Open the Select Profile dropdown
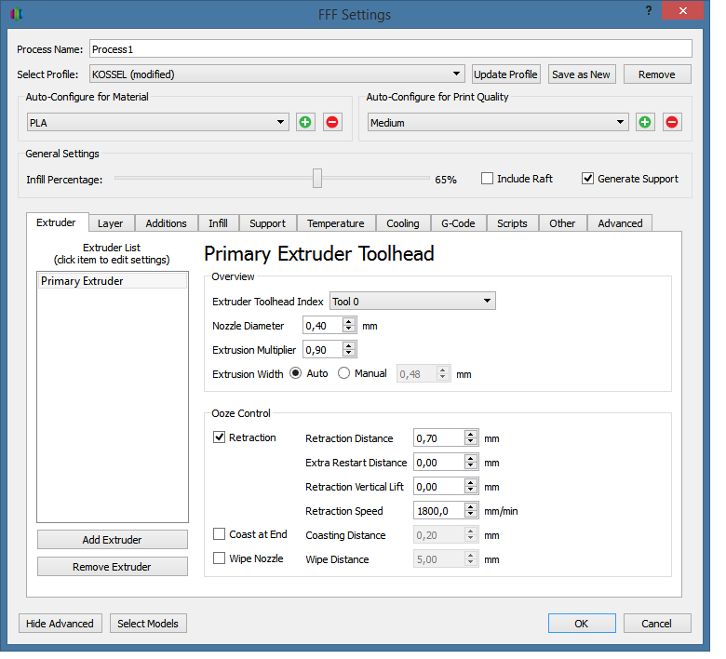Screen dimensions: 726x659 click(x=276, y=74)
